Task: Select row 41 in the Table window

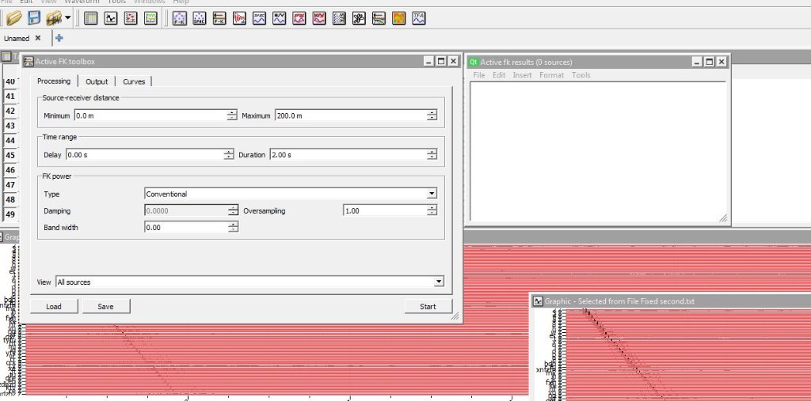Action: tap(10, 96)
